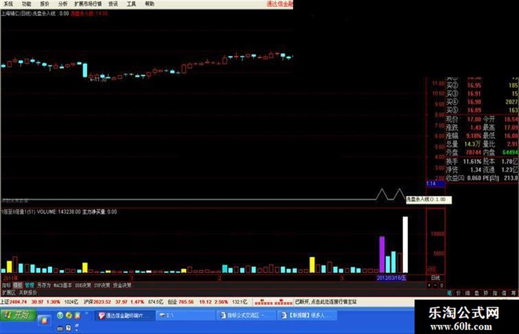Screen dimensions: 519x334
Task: Switch to 资金决策 template tab
Action: pyautogui.click(x=122, y=285)
